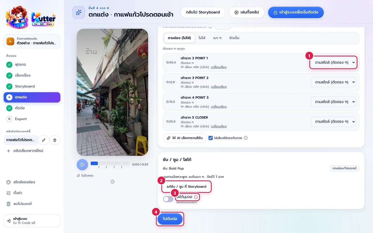Click the info icon beside ใส่เสียงให้ตรงกับภาพ

(x=246, y=138)
